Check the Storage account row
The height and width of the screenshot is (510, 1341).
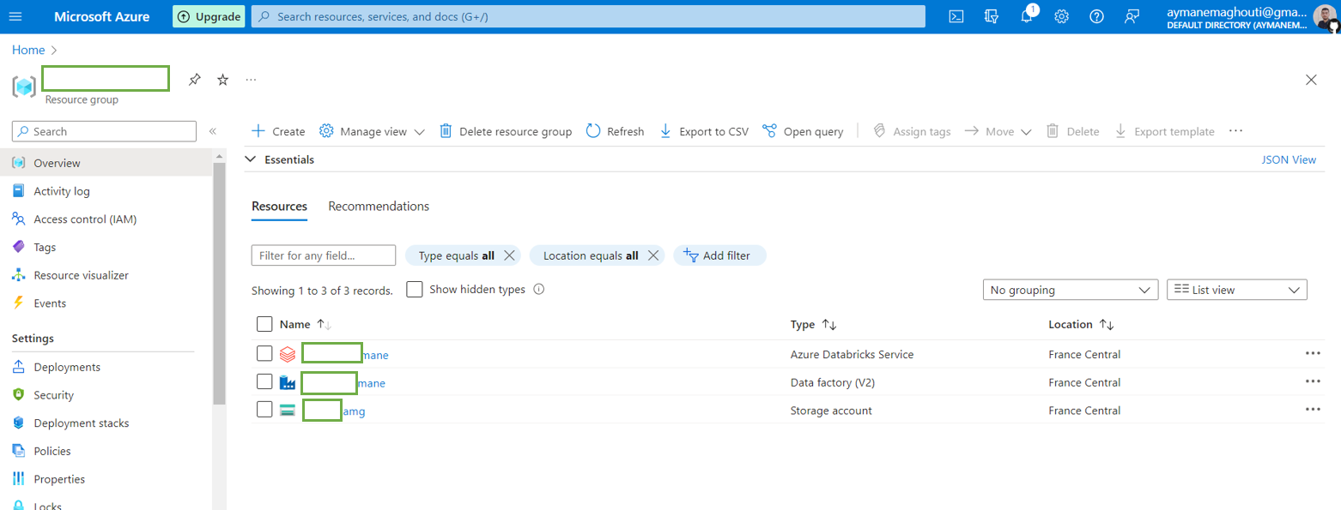tap(264, 410)
